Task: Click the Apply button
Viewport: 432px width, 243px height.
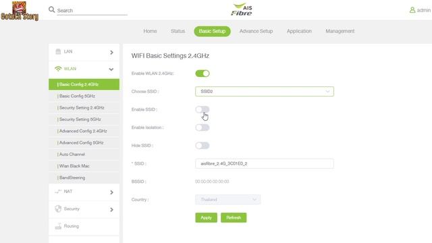Action: point(206,217)
